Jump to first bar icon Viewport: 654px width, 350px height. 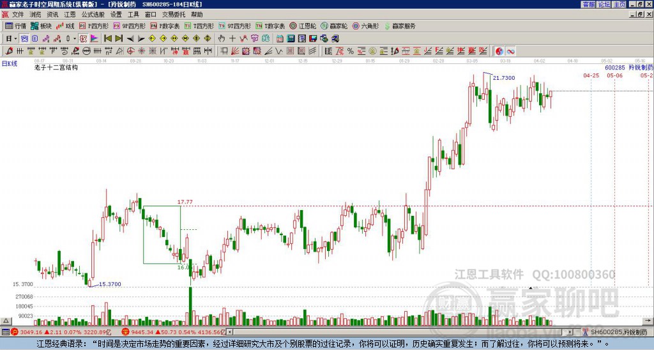click(107, 39)
